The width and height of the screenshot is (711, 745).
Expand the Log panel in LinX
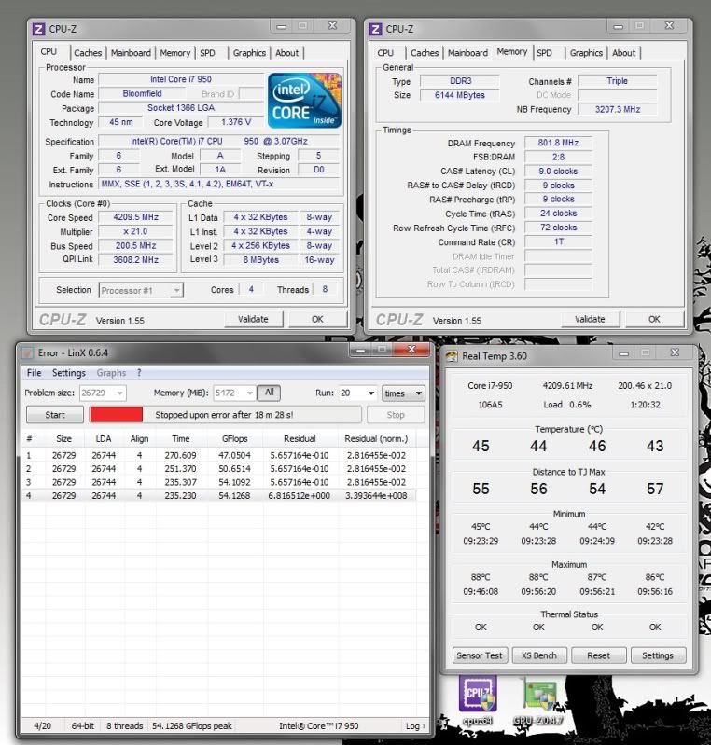(415, 725)
